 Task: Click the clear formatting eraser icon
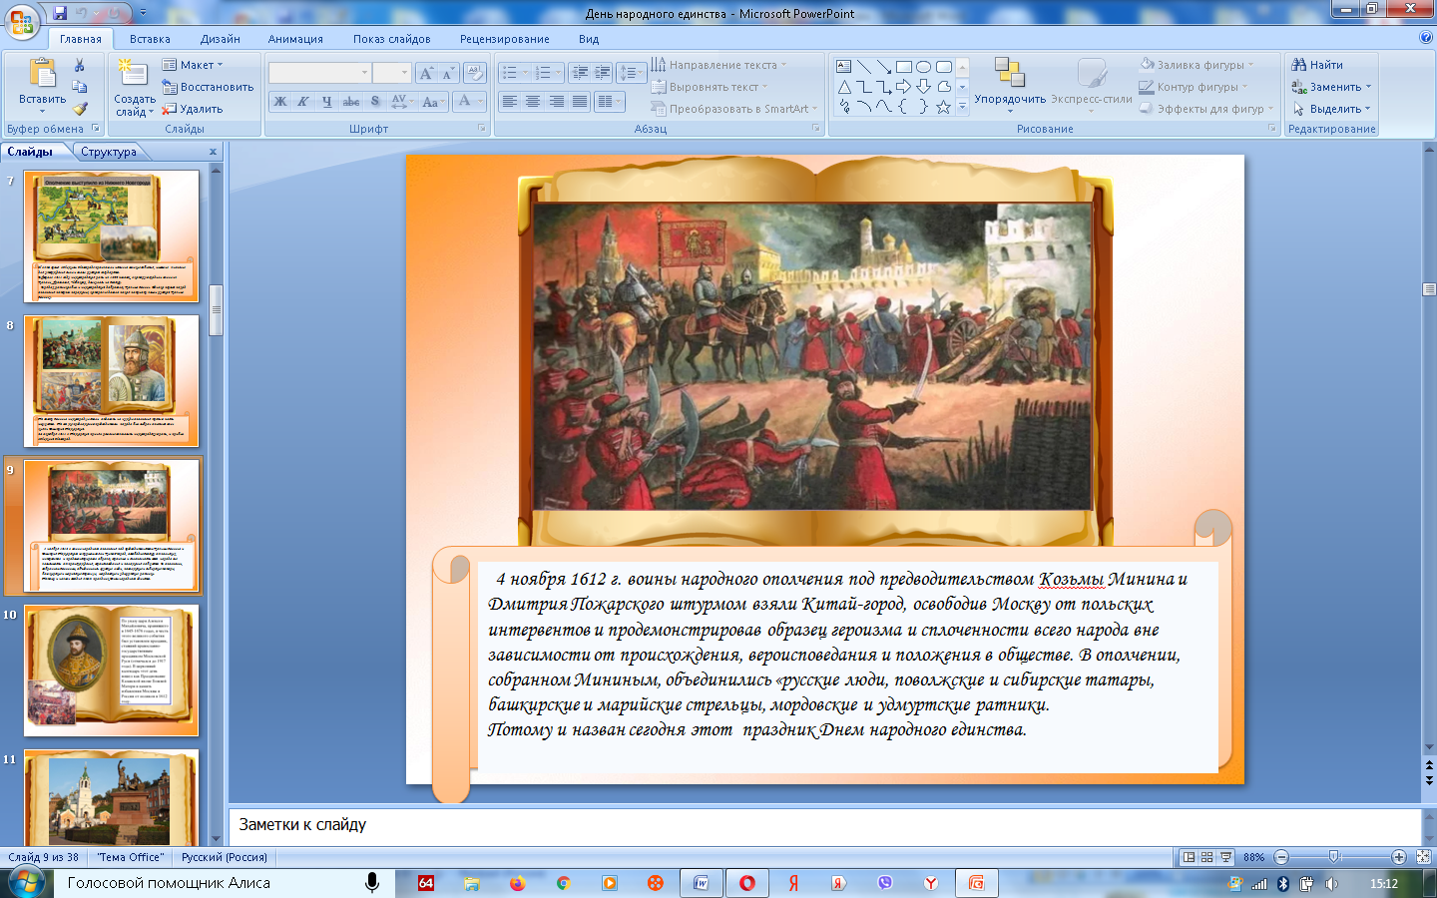click(476, 73)
